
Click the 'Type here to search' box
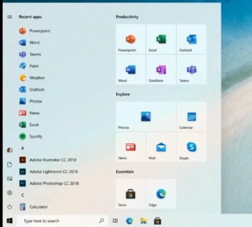tap(63, 221)
